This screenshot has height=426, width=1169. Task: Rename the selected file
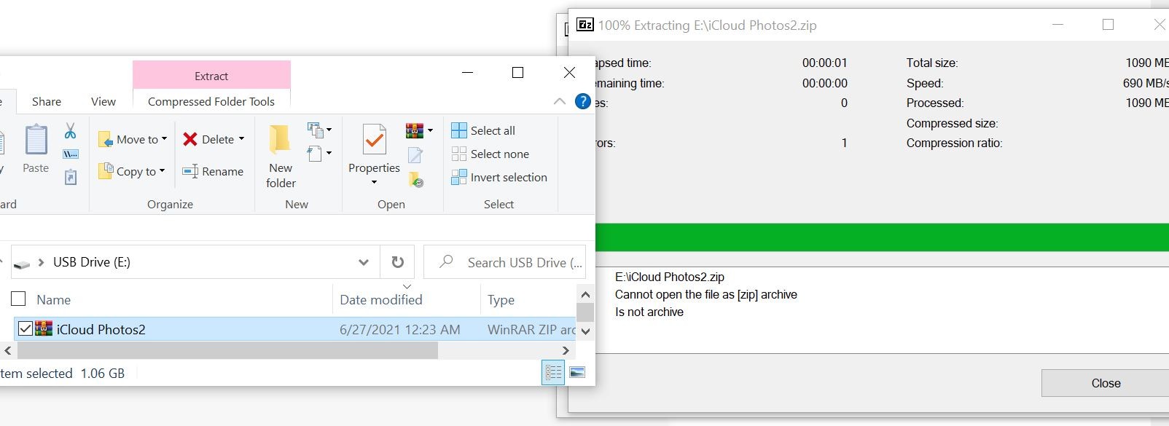click(x=213, y=171)
